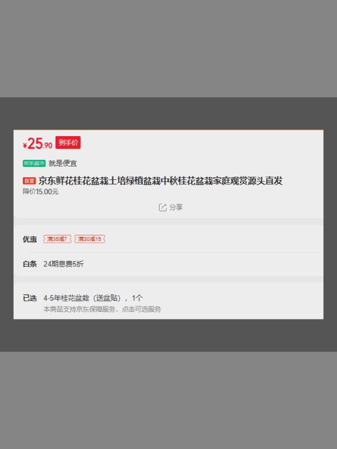Open the 24期息费5折 installment offer

[64, 264]
